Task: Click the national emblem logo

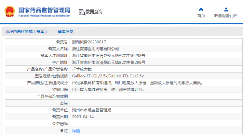Action: click(10, 11)
